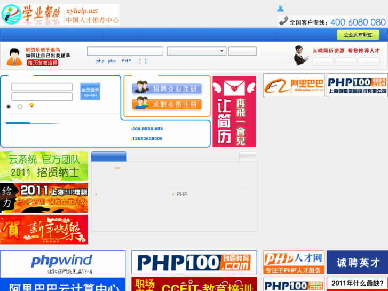Open the phpwind banner

pos(62,264)
